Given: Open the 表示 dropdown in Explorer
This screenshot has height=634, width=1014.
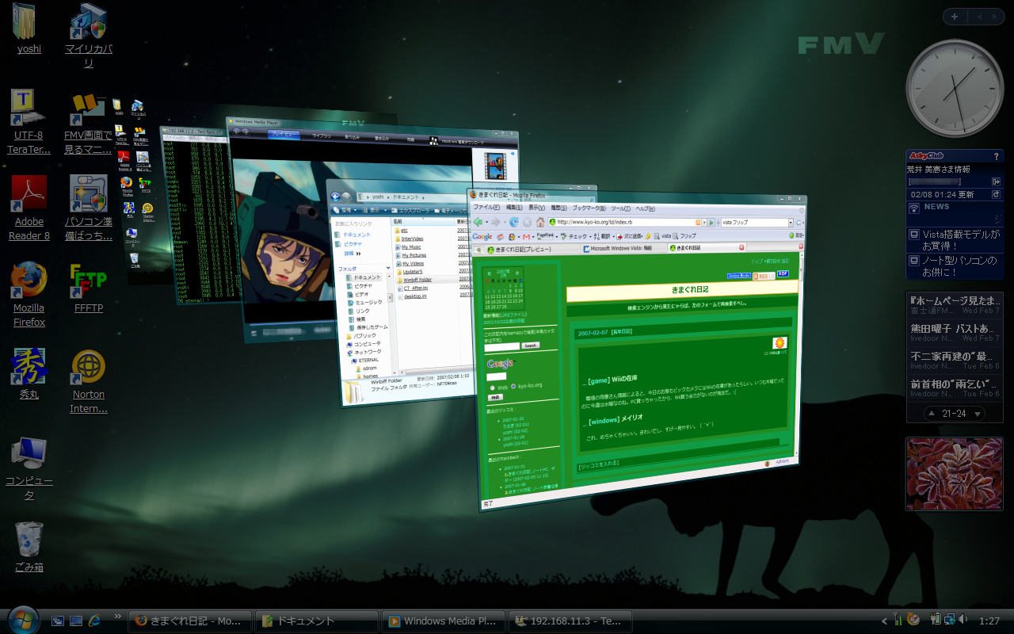Looking at the screenshot, I should [x=375, y=210].
